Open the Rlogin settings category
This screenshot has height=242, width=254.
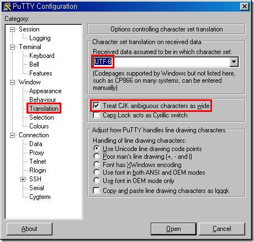[x=38, y=170]
